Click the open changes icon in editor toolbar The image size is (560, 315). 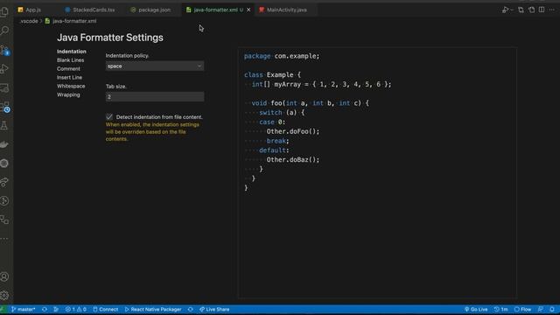[521, 10]
